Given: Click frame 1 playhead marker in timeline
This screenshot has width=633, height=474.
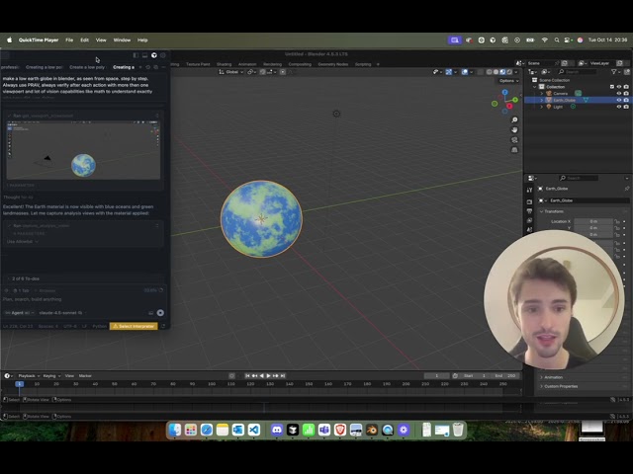Looking at the screenshot, I should (x=19, y=384).
